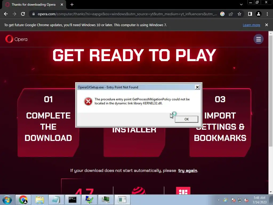Show hidden system tray icons

[x=219, y=200]
